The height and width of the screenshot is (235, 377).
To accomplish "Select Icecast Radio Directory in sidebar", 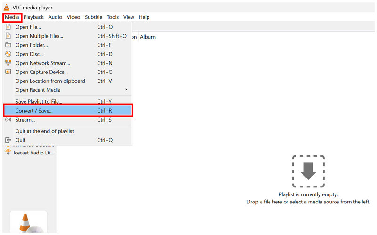I will (29, 153).
